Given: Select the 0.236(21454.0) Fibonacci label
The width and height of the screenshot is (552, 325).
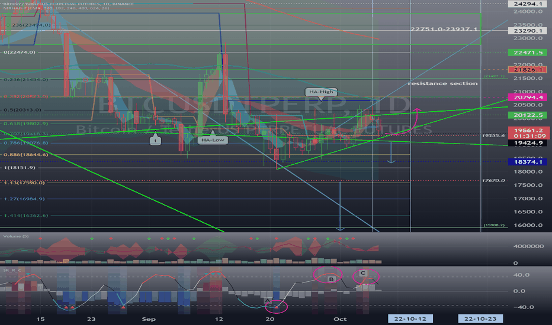Looking at the screenshot, I should click(26, 80).
